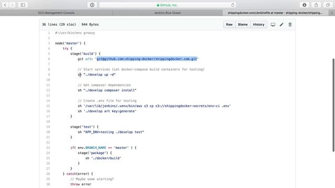
Task: Delete the file with the trash icon
Action: [x=290, y=25]
